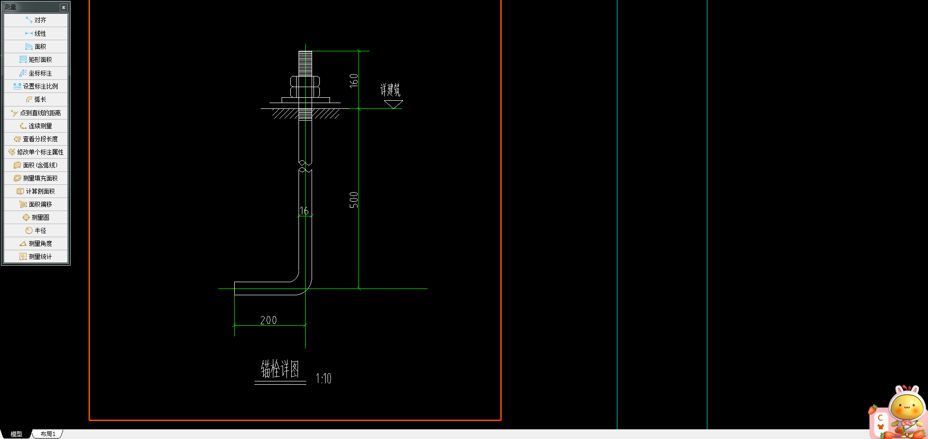Choose the 测量填充面积 hatch area tool
Viewport: 928px width, 439px height.
tap(36, 178)
